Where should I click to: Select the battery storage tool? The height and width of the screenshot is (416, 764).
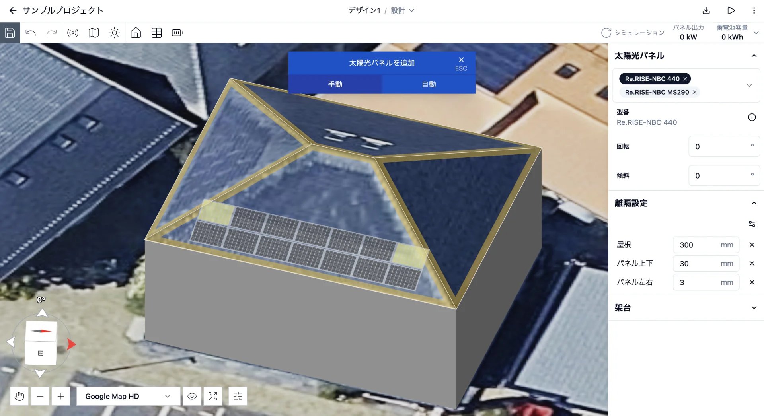[177, 33]
